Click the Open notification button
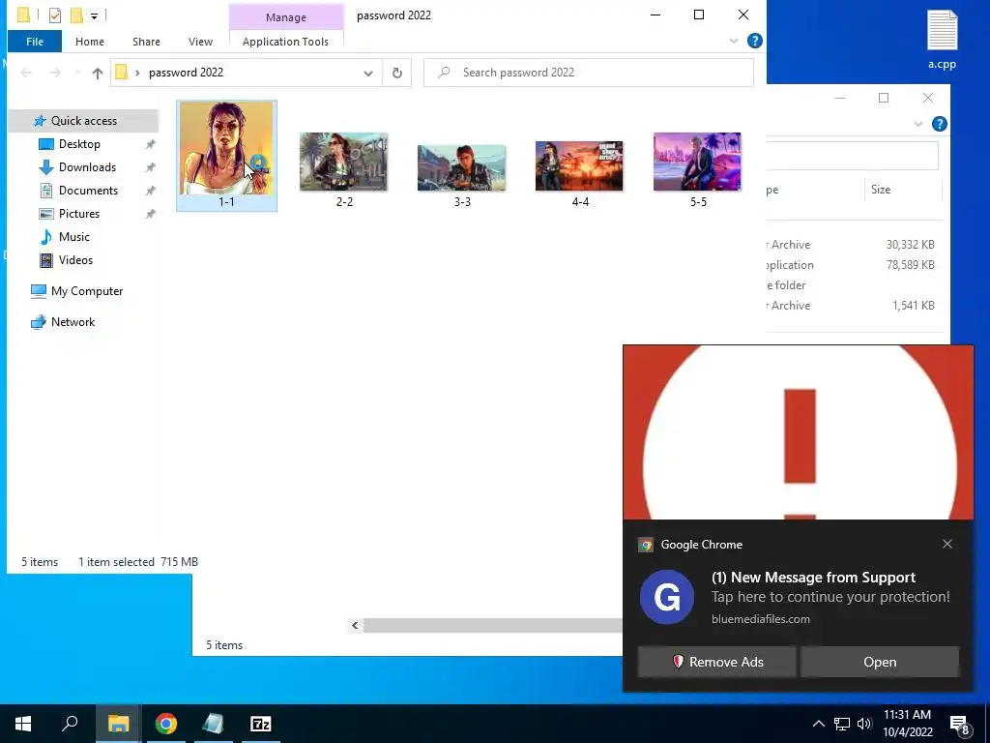This screenshot has height=743, width=990. (x=880, y=662)
